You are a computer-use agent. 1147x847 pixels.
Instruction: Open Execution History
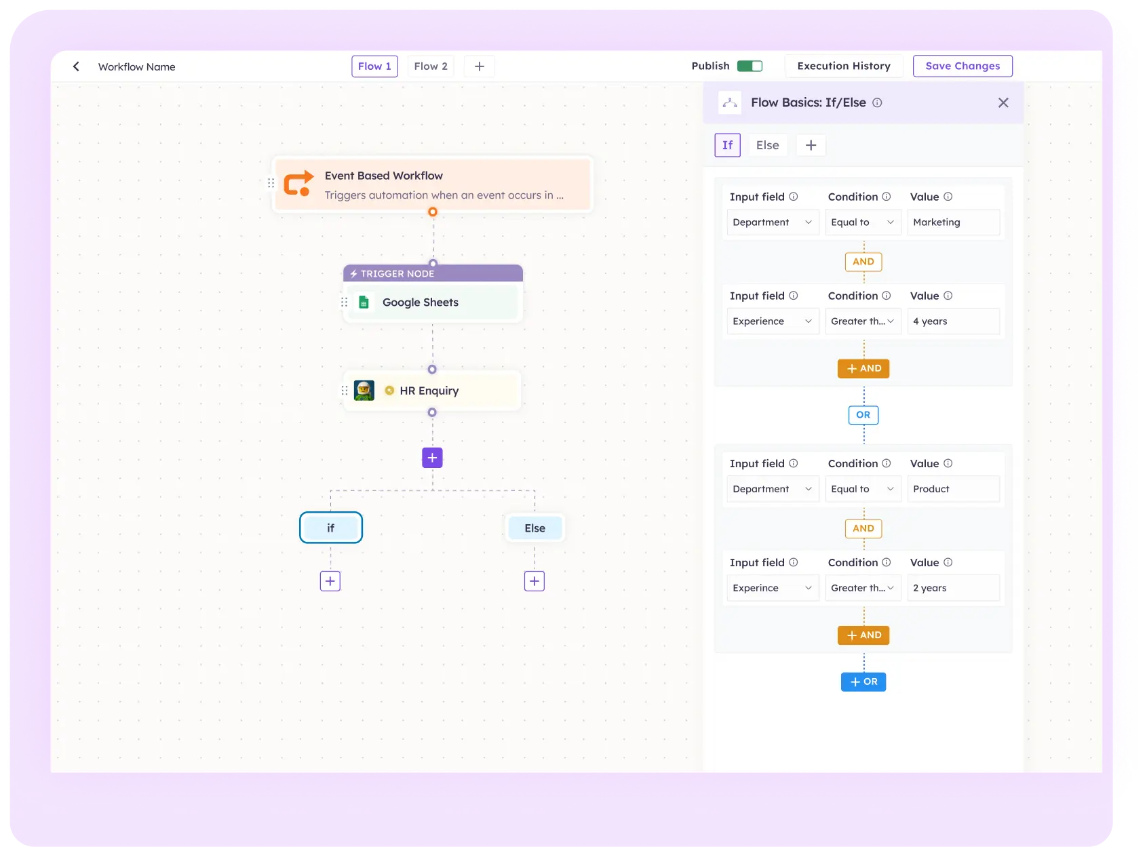click(844, 66)
